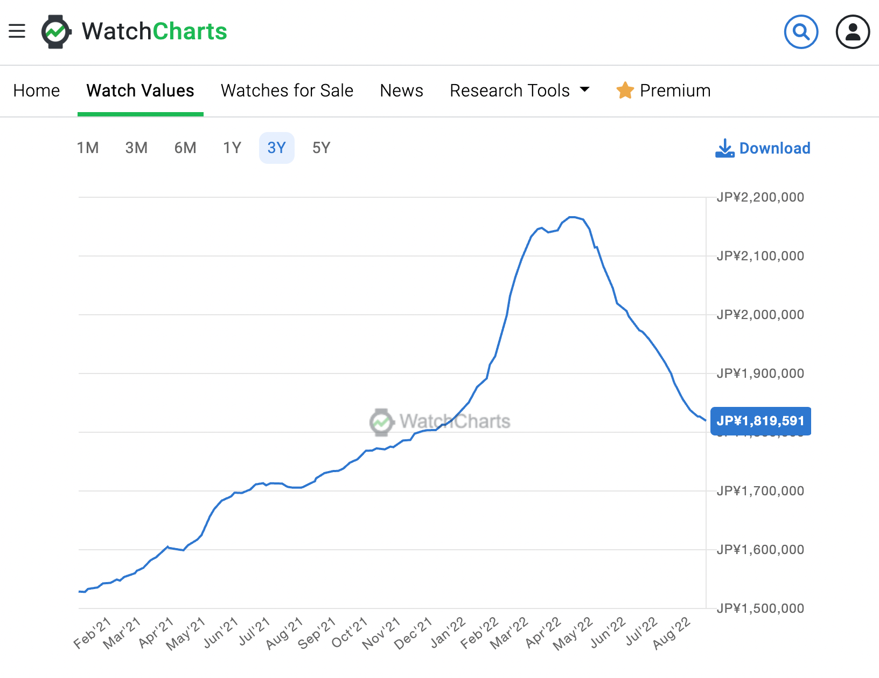The height and width of the screenshot is (678, 879).
Task: Click the Download link
Action: [x=775, y=148]
